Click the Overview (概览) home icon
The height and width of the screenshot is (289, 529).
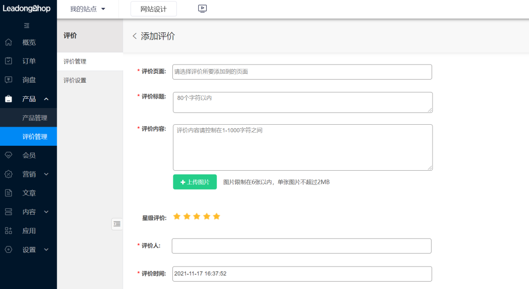[x=8, y=43]
